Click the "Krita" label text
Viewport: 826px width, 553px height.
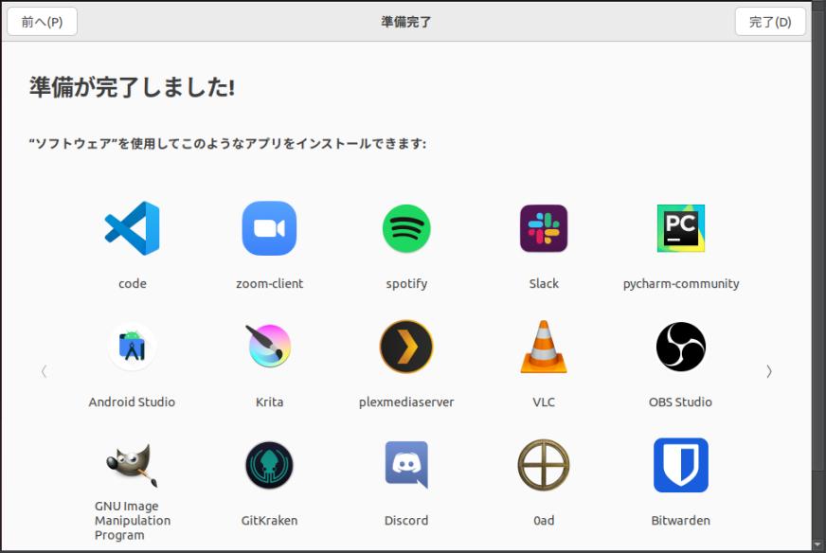pyautogui.click(x=269, y=401)
